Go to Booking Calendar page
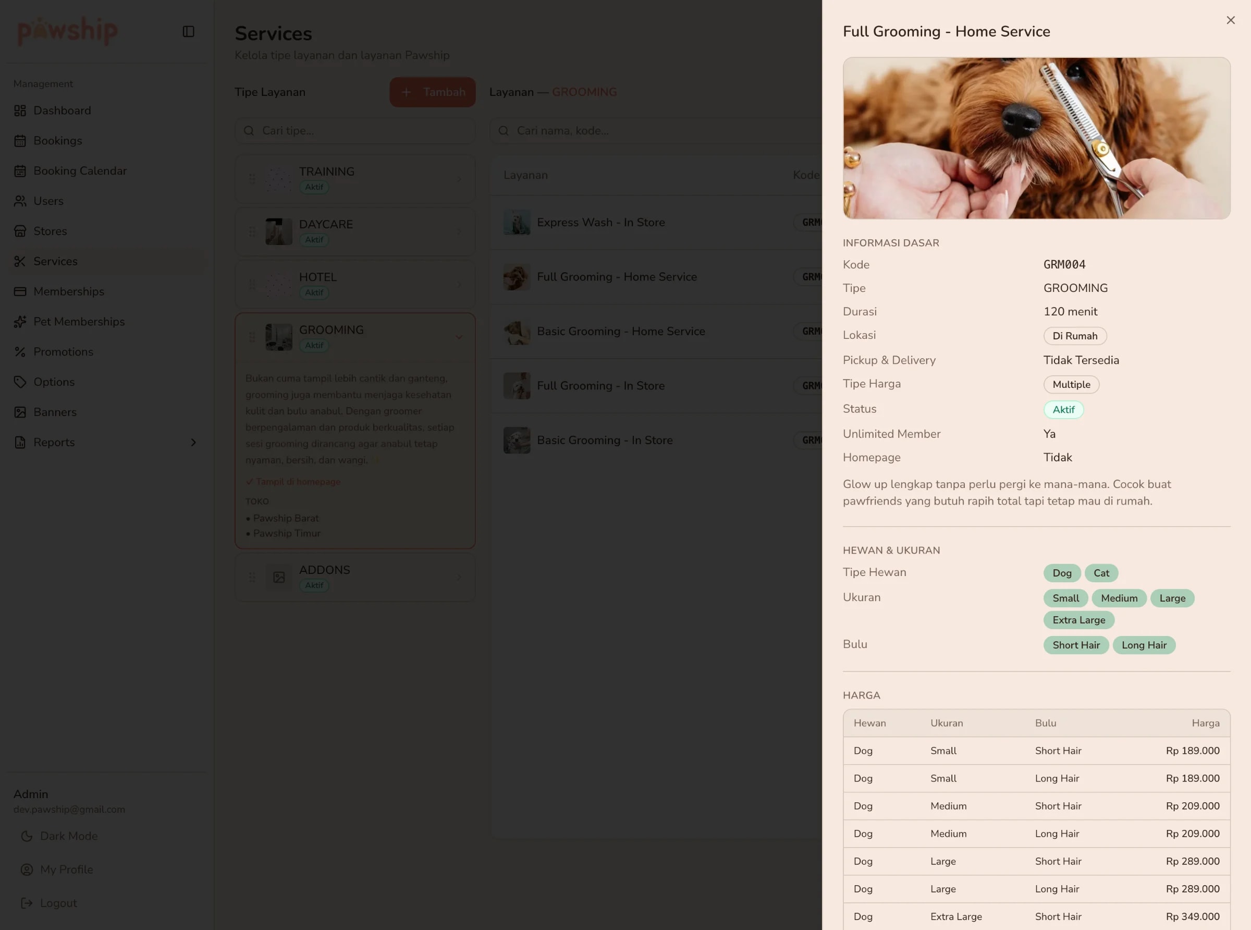This screenshot has height=930, width=1251. click(x=107, y=170)
